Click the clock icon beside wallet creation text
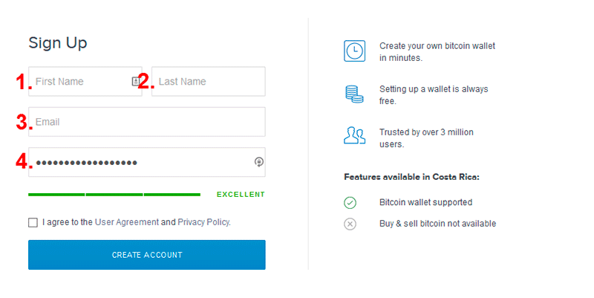Viewport: 594px width, 298px height. click(354, 51)
